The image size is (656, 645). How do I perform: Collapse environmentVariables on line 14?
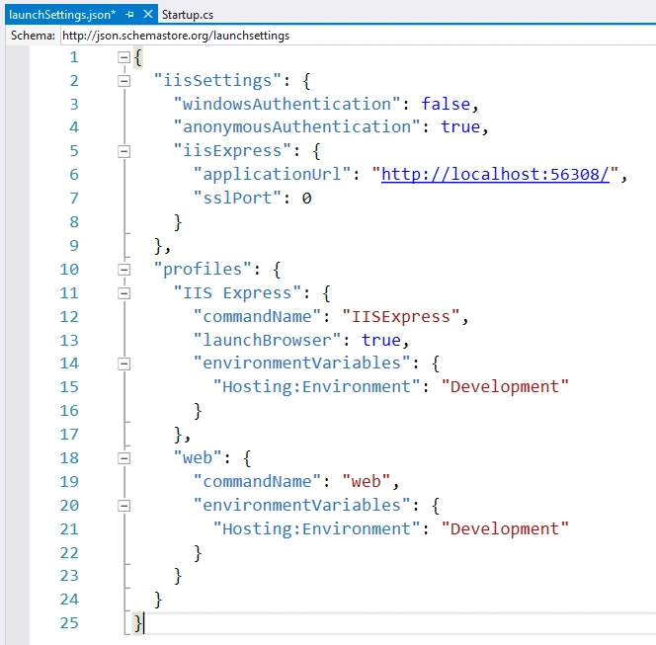coord(123,363)
